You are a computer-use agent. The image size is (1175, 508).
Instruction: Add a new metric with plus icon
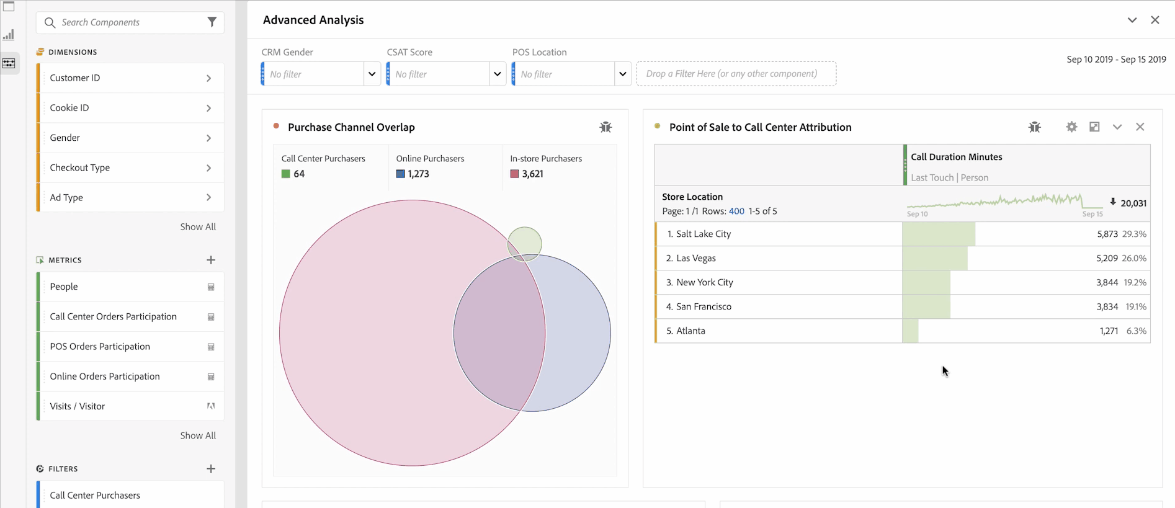pos(211,260)
